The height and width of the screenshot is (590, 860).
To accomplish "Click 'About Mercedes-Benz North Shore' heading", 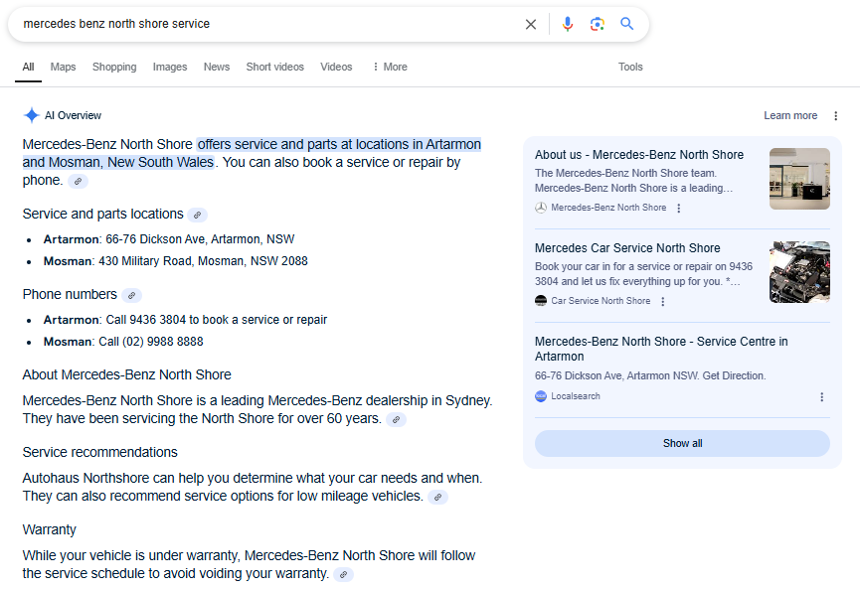I will [x=126, y=374].
